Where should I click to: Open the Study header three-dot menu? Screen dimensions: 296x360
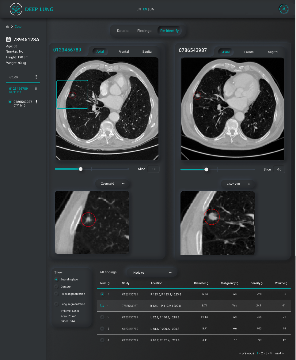click(x=36, y=77)
